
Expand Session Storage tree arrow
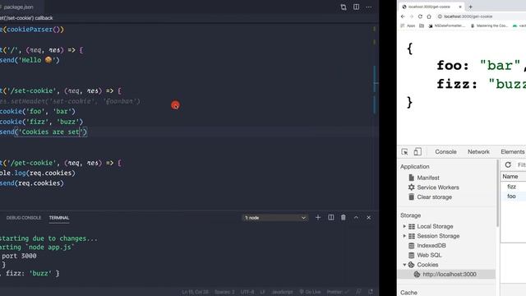pyautogui.click(x=404, y=236)
